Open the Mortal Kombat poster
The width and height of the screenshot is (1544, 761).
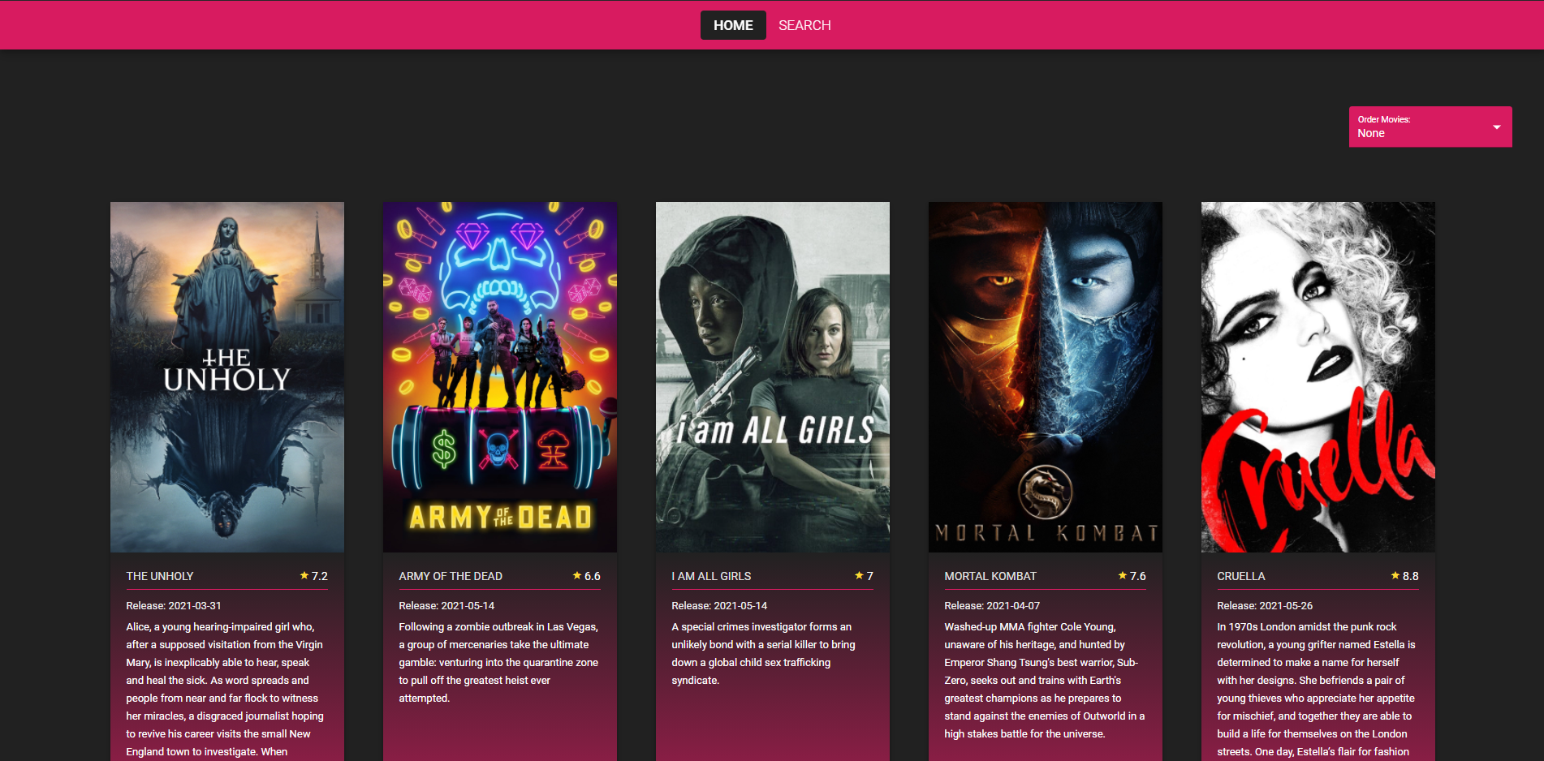(1046, 377)
